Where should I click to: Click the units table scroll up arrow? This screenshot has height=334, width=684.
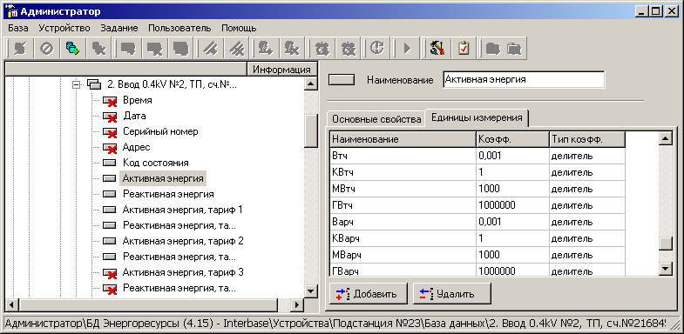coord(665,139)
